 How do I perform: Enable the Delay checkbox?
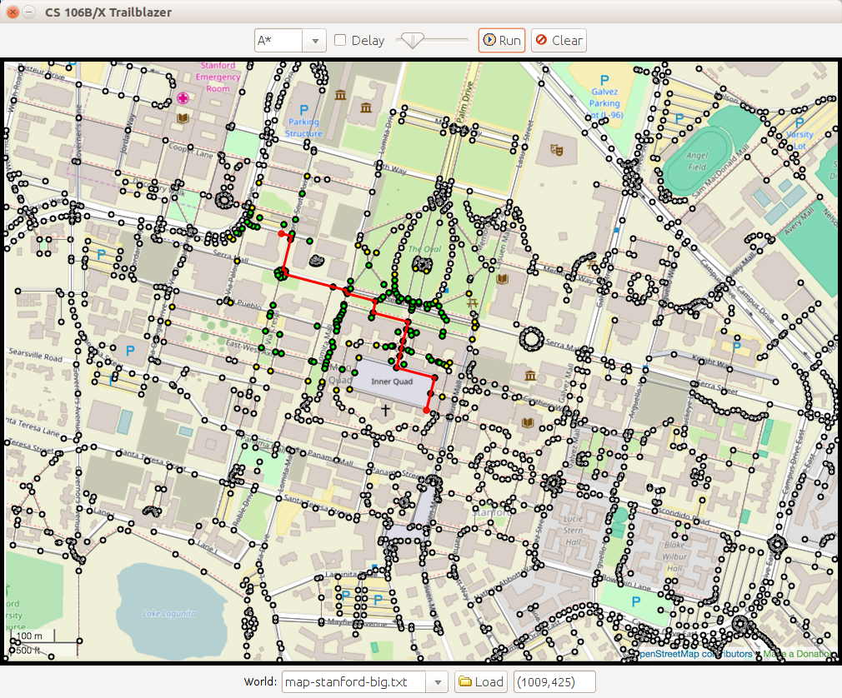(x=340, y=40)
